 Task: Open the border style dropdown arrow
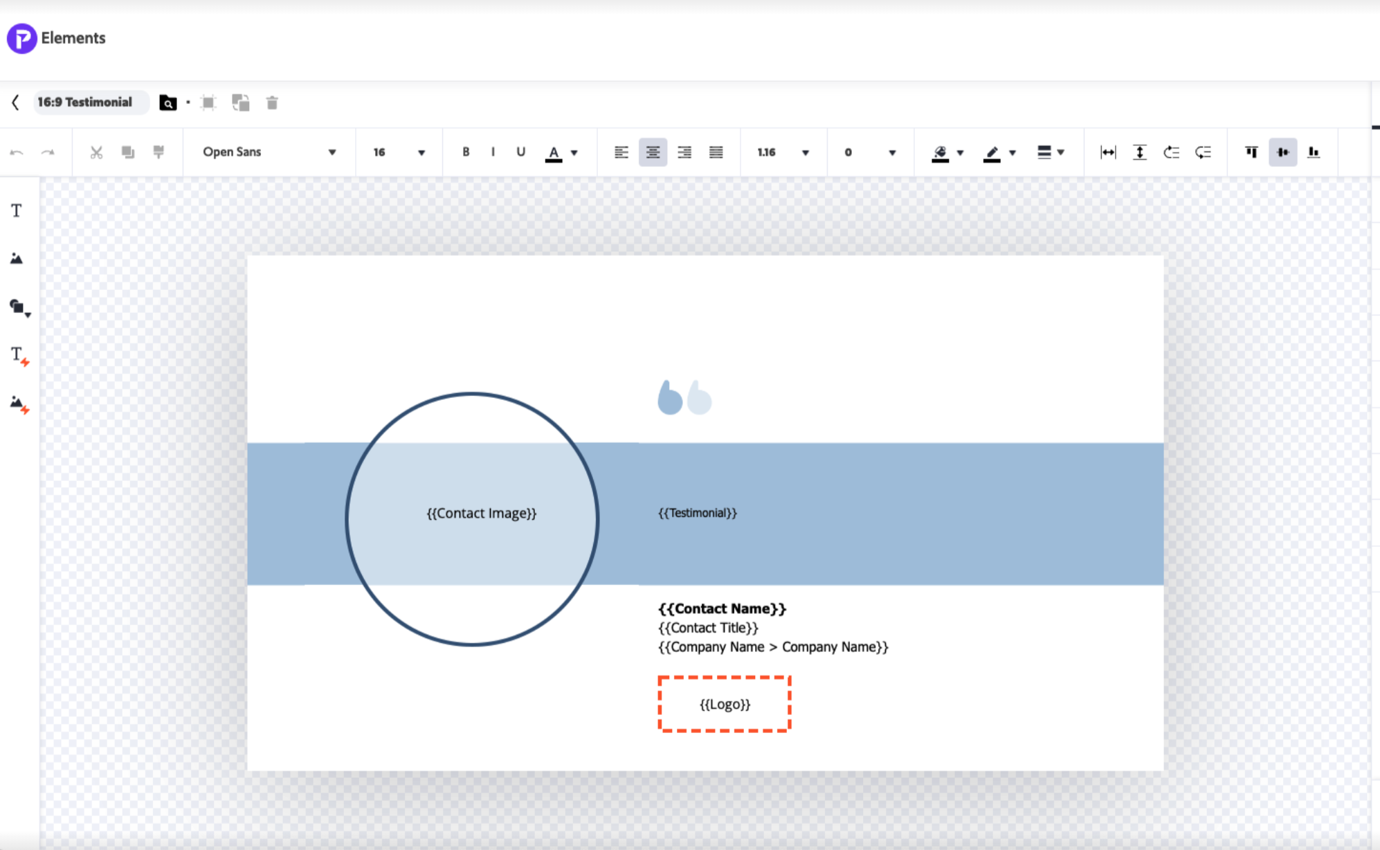coord(1060,153)
